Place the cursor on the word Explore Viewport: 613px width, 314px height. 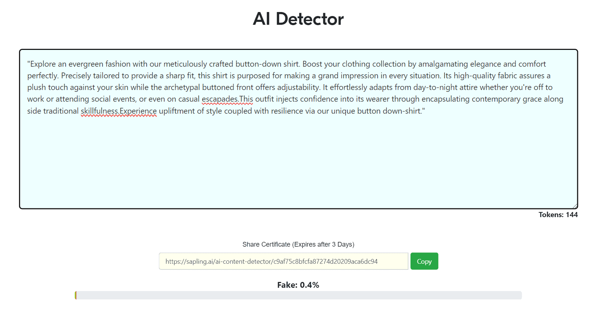click(43, 64)
